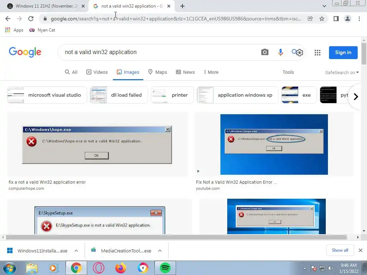Expand Windows11Installa....exe download options

tap(76, 251)
